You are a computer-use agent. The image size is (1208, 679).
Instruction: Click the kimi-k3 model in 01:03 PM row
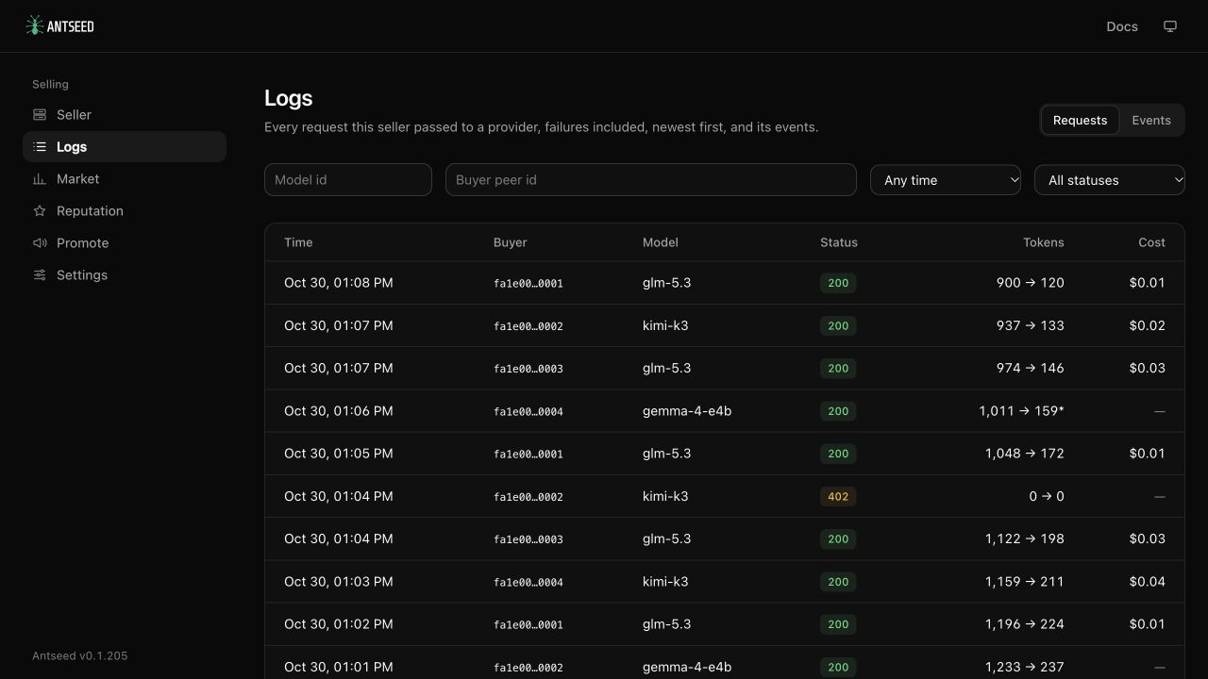(665, 582)
